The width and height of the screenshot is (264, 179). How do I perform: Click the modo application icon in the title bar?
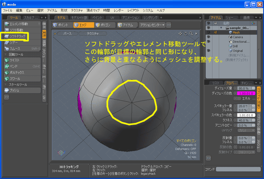click(x=4, y=4)
